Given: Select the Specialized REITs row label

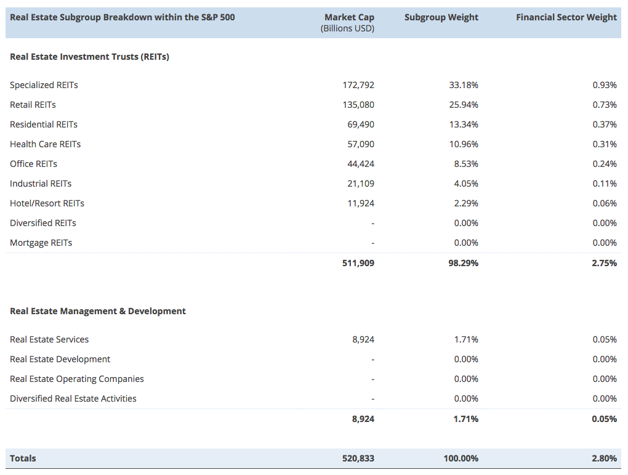Looking at the screenshot, I should pyautogui.click(x=44, y=85).
